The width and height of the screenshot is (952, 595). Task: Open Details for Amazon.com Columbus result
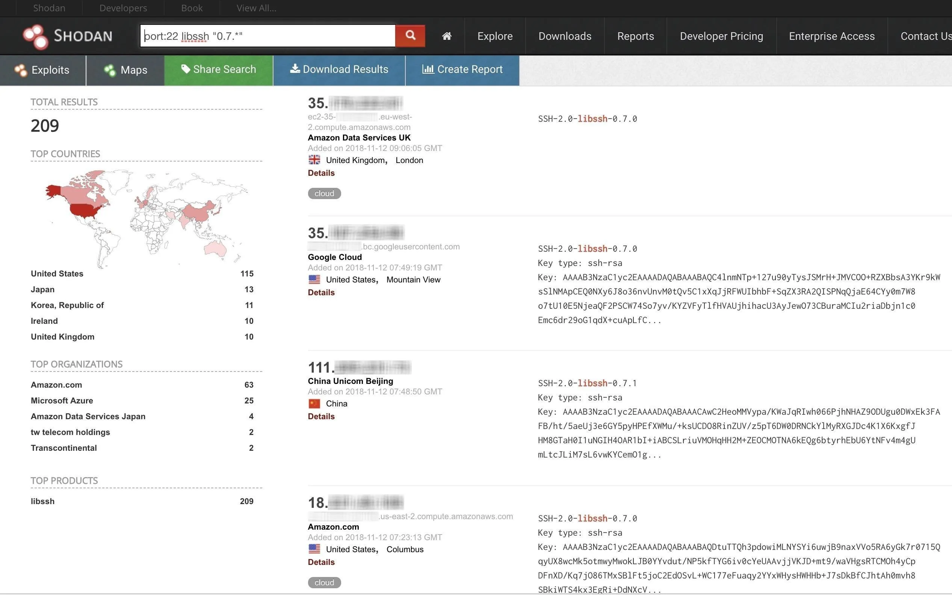(x=321, y=562)
